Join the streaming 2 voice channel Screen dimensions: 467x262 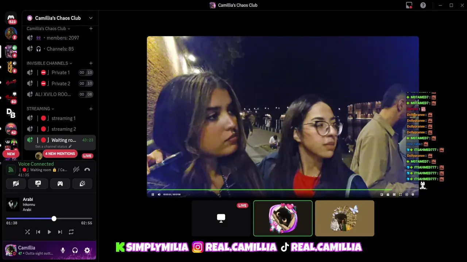point(60,129)
